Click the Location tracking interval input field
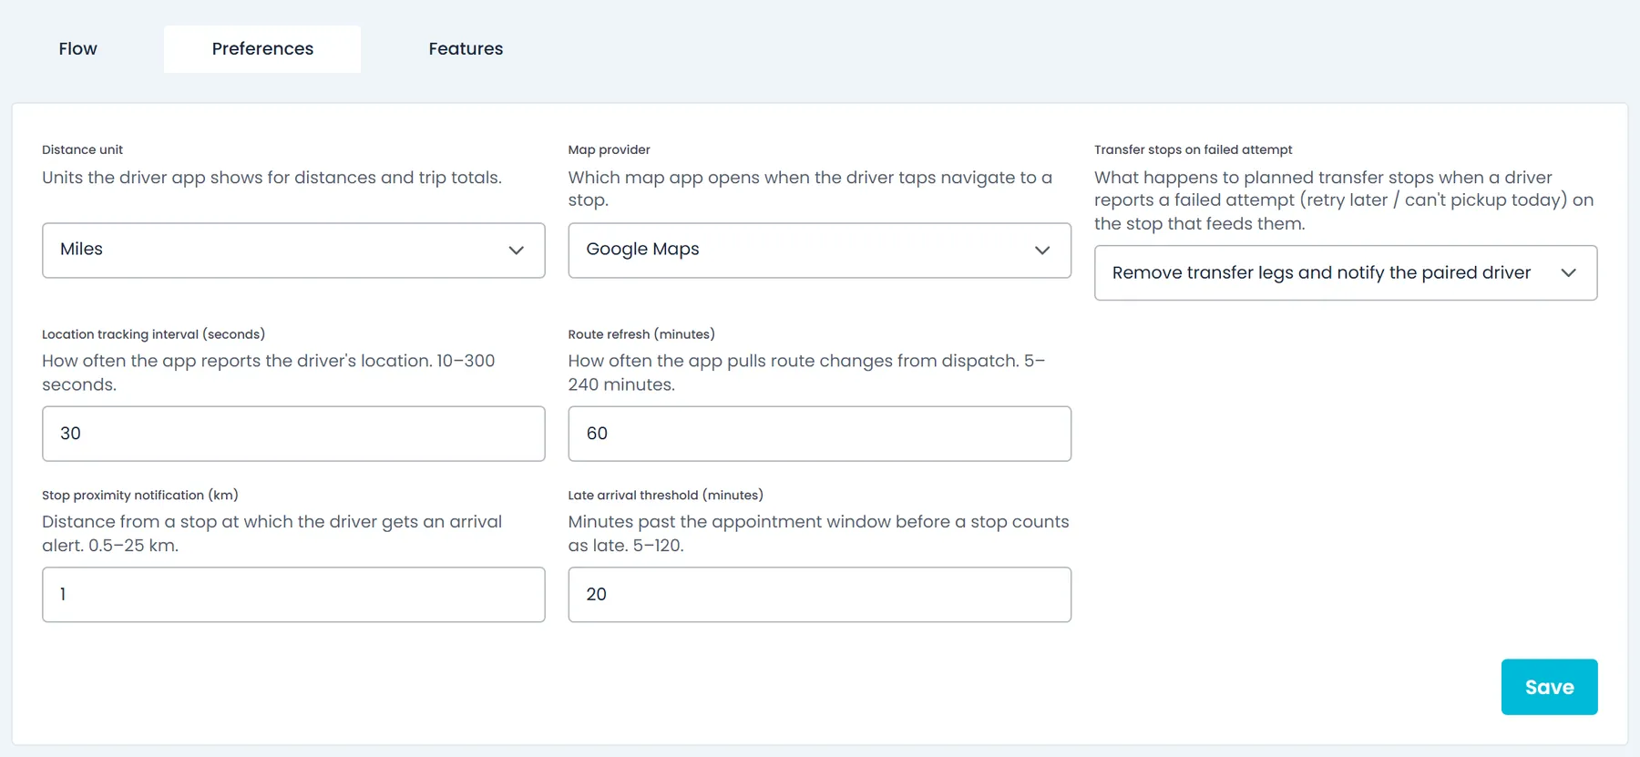 click(x=293, y=434)
